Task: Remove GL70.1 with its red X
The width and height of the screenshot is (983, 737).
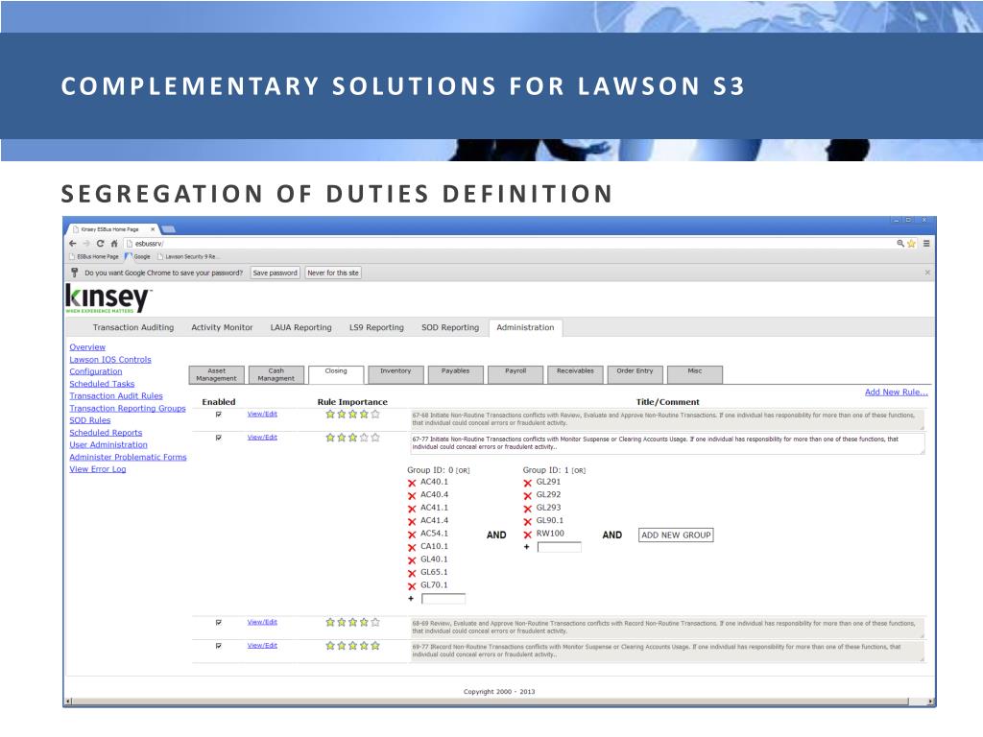Action: pyautogui.click(x=412, y=586)
